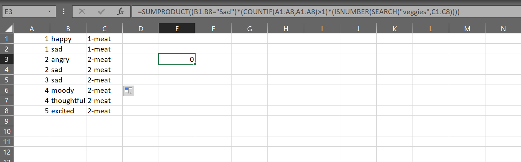This screenshot has height=162, width=521.
Task: Select the cell containing excited
Action: point(68,111)
